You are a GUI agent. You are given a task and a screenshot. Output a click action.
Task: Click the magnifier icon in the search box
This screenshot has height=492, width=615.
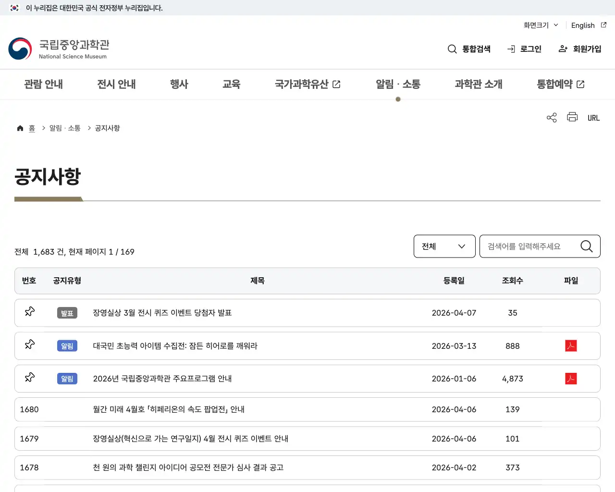pyautogui.click(x=586, y=246)
